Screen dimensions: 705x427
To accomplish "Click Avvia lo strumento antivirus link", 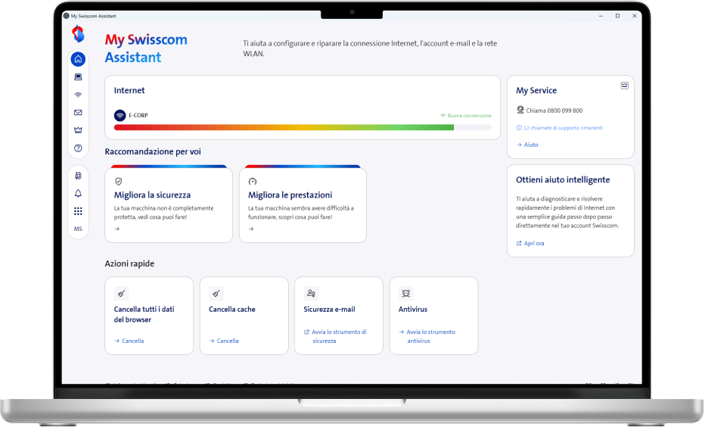I will (427, 337).
